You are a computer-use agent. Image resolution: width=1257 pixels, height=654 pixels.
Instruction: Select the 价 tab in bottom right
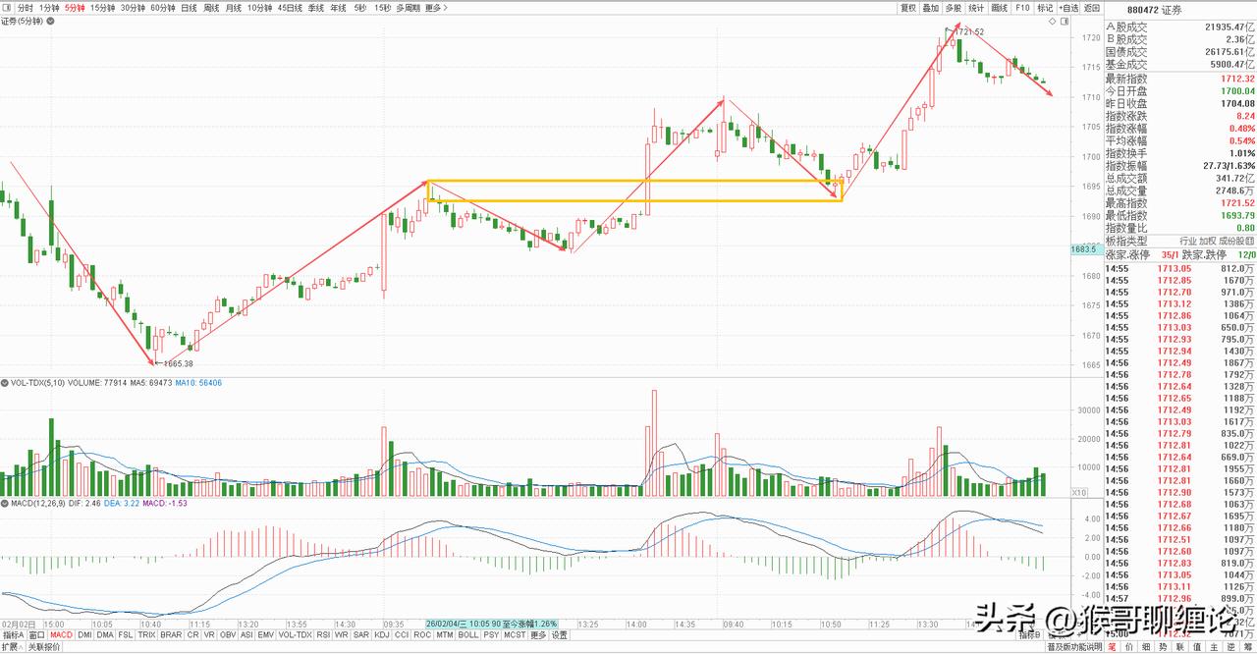click(1128, 647)
